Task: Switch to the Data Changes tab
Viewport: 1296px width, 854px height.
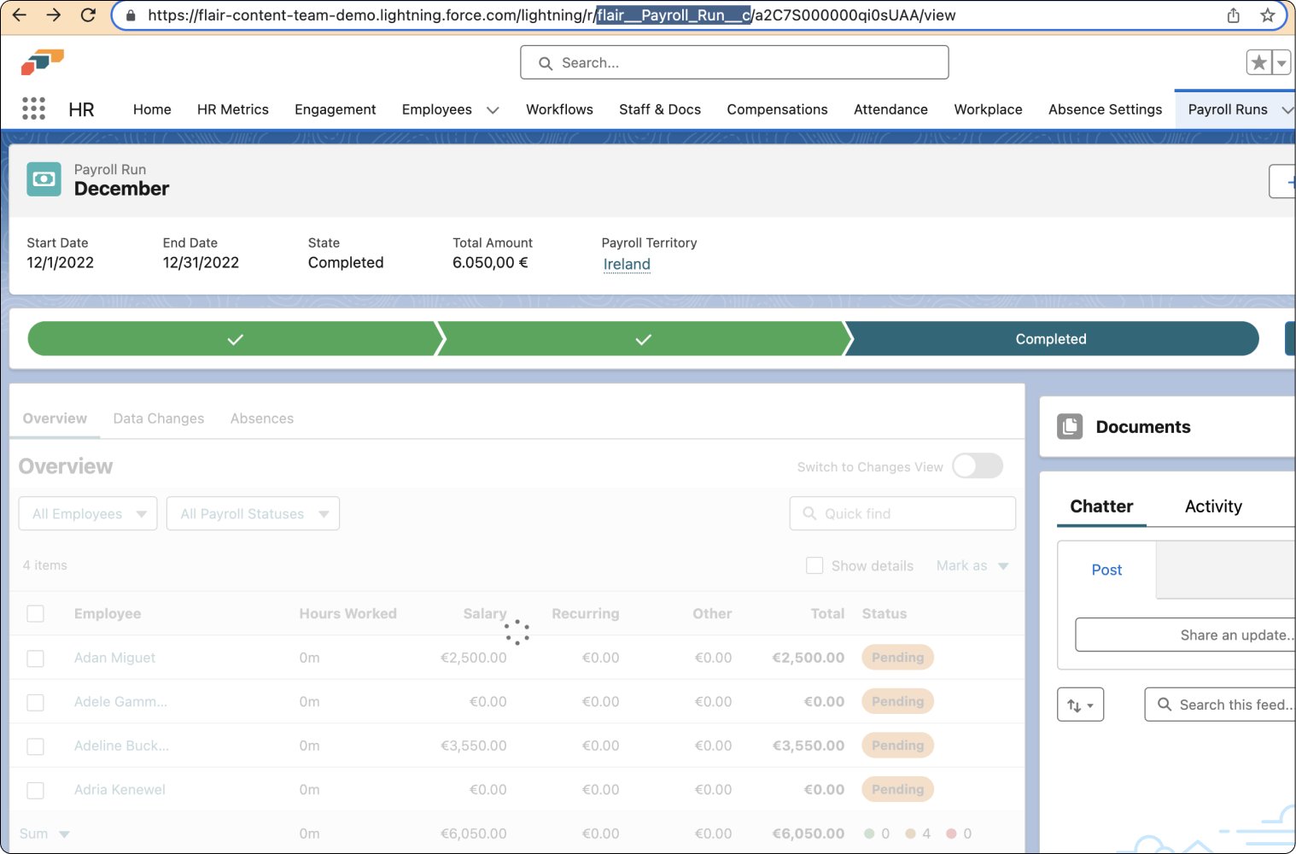Action: (158, 418)
